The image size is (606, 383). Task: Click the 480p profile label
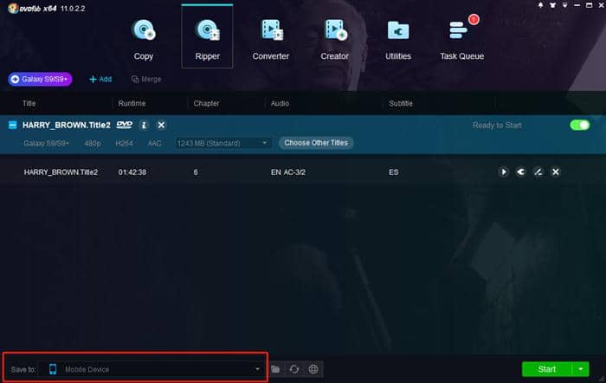[93, 143]
